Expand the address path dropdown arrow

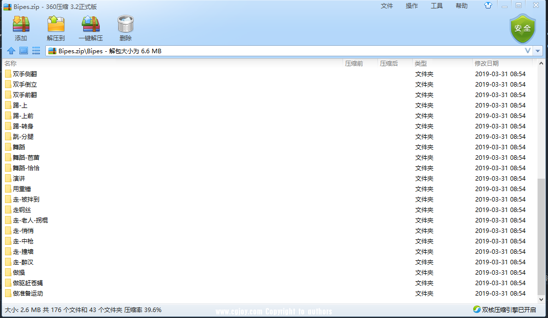(538, 51)
